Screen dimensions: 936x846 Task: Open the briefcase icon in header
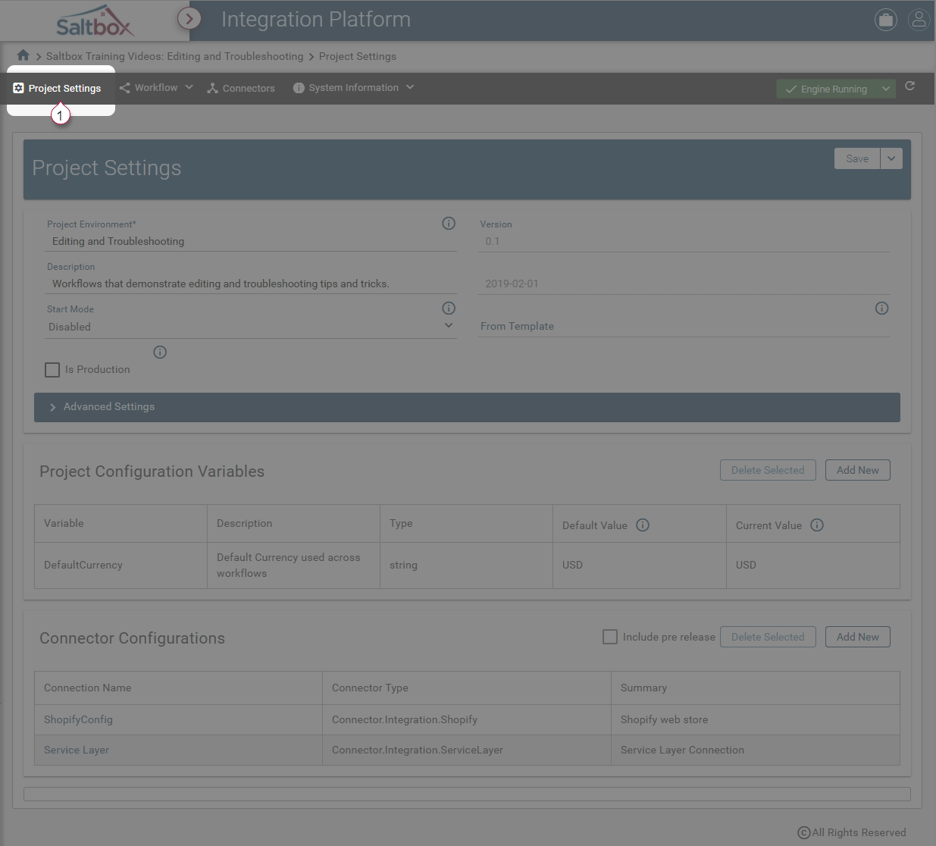(x=885, y=20)
